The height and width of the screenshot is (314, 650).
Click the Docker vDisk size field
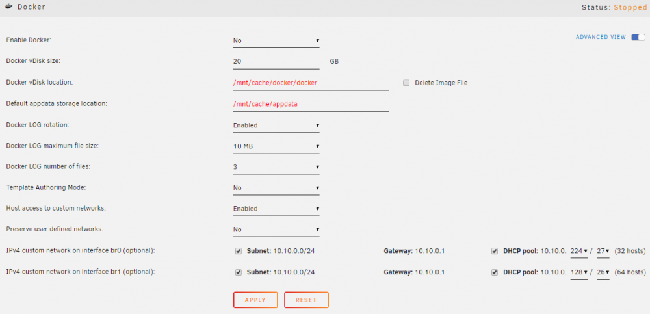(276, 62)
